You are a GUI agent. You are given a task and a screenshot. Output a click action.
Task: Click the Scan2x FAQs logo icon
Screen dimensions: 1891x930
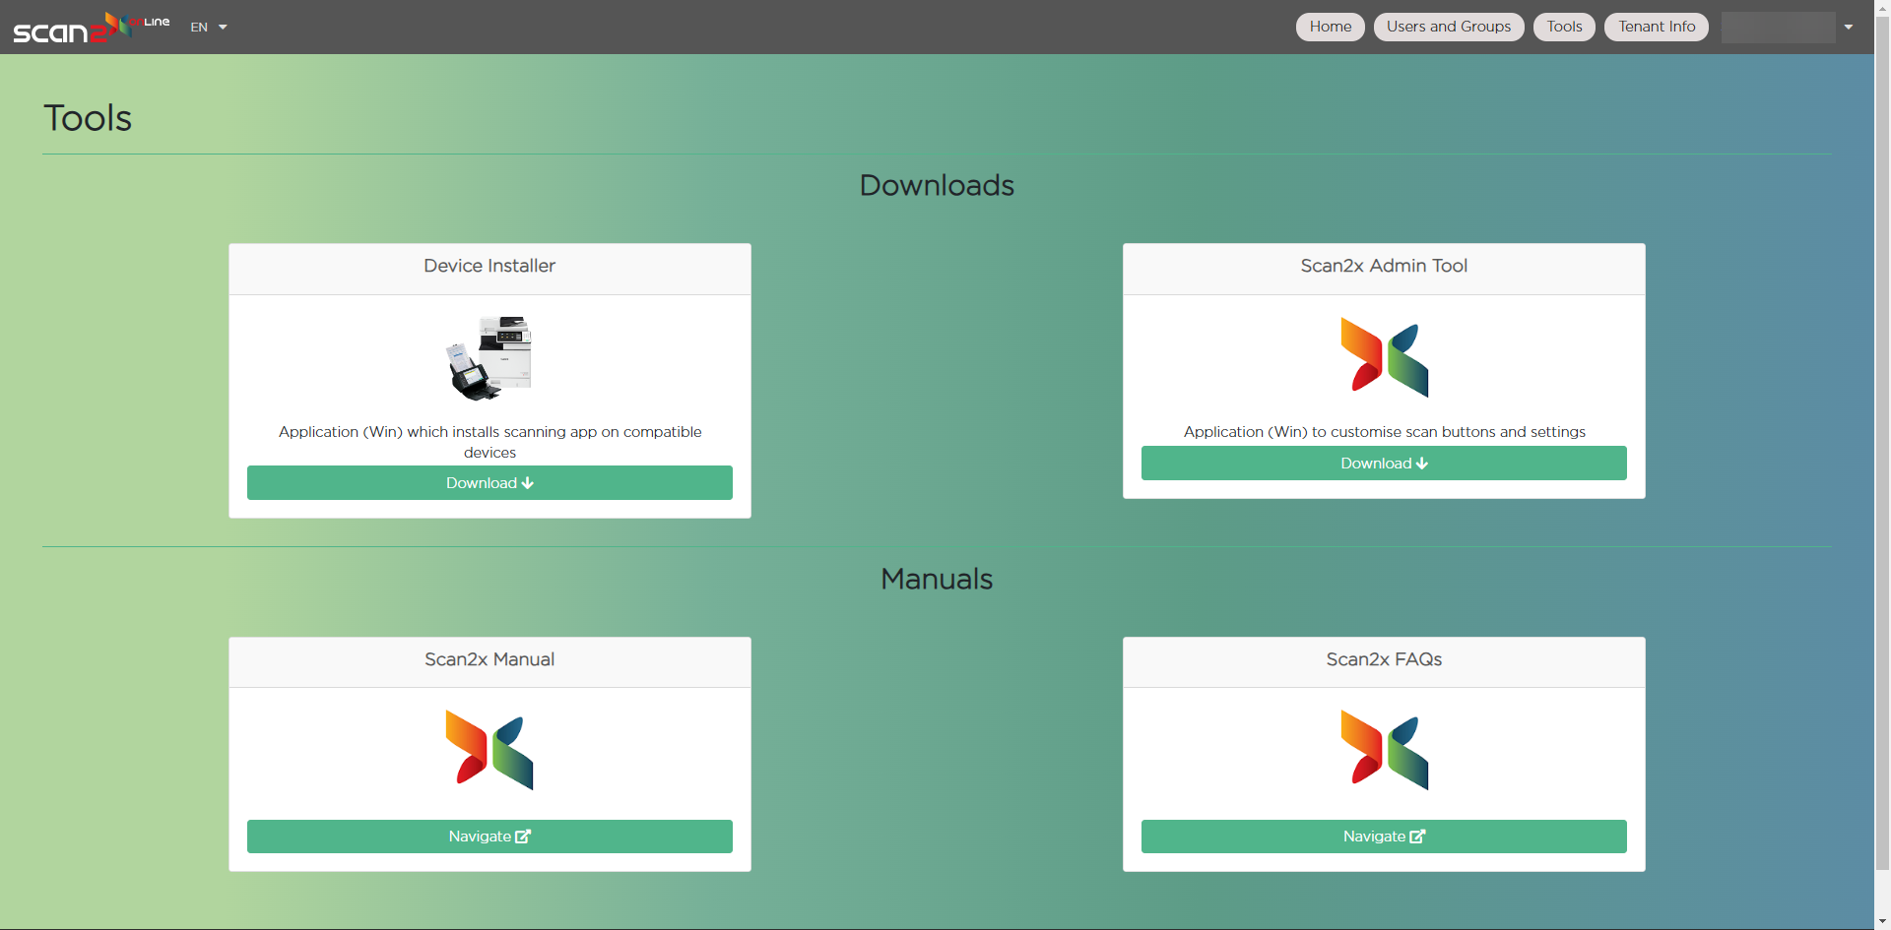pyautogui.click(x=1384, y=750)
